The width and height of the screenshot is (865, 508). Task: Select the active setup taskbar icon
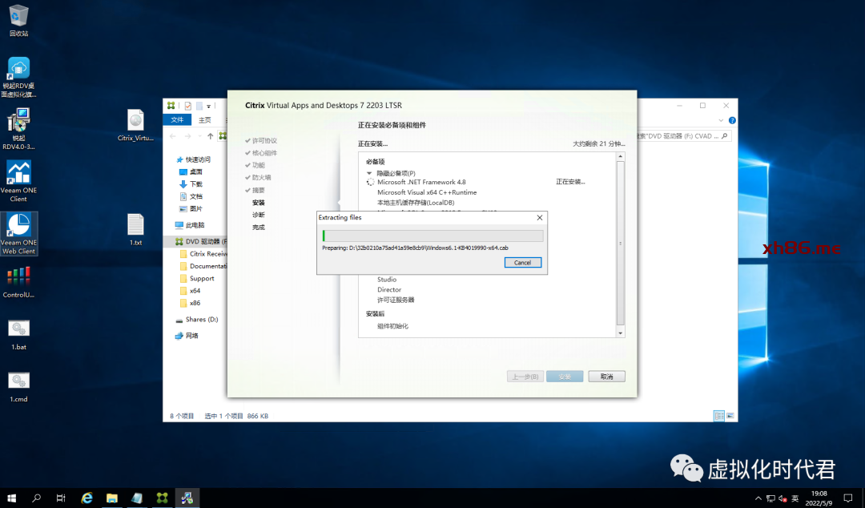coord(187,498)
